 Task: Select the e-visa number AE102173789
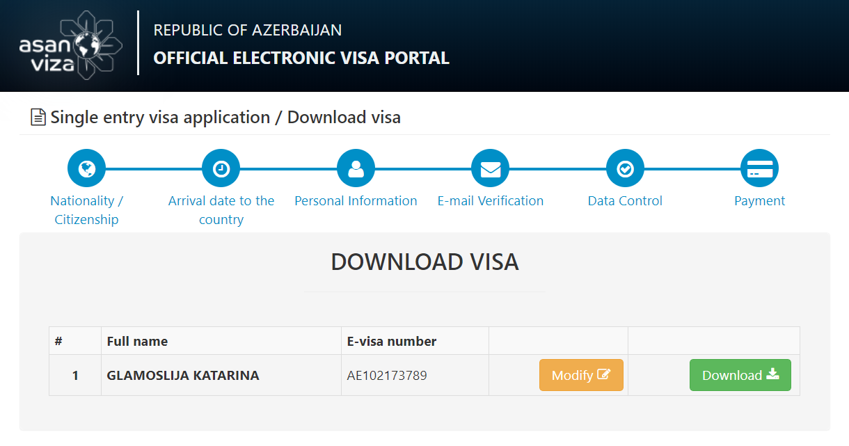click(387, 376)
